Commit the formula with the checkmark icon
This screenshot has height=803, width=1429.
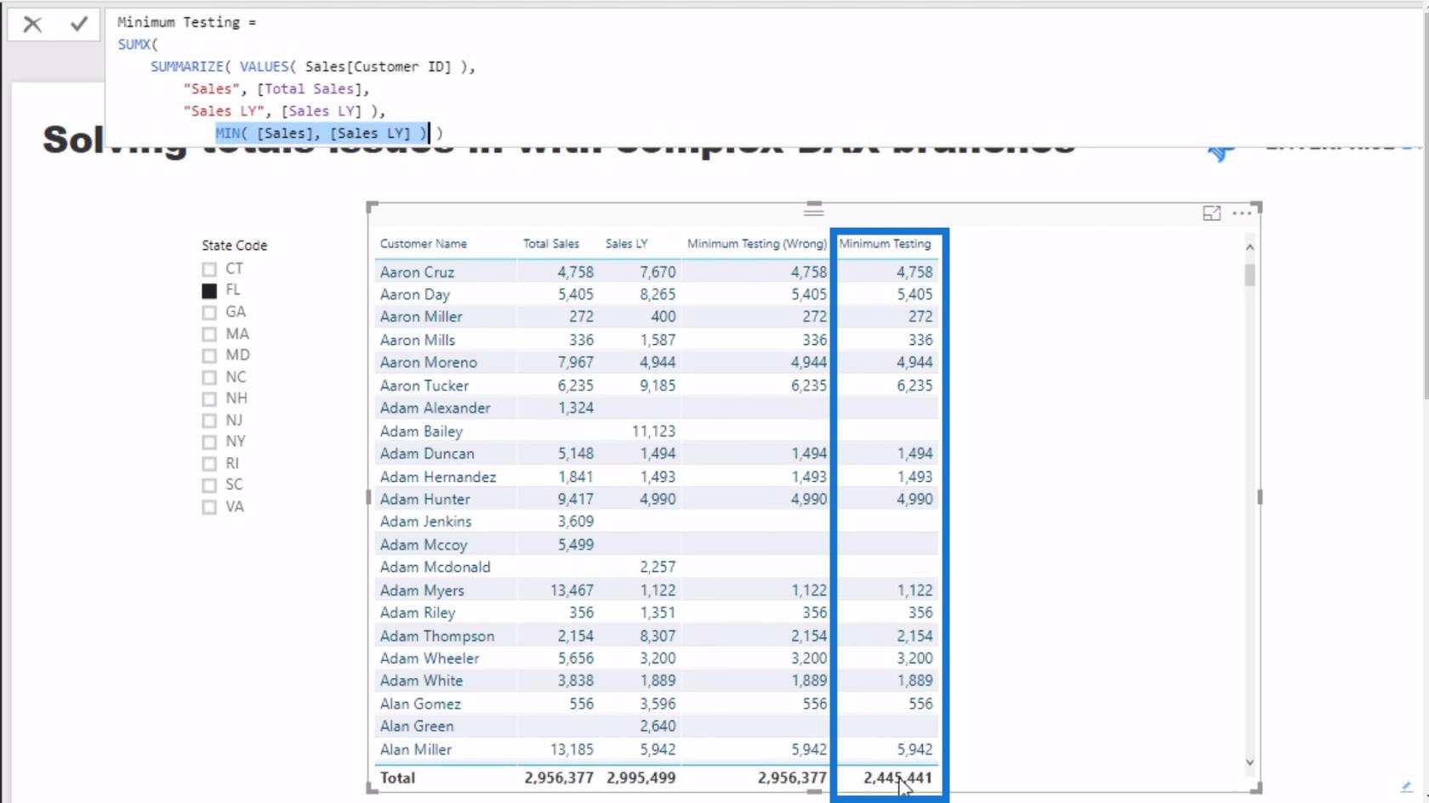79,24
